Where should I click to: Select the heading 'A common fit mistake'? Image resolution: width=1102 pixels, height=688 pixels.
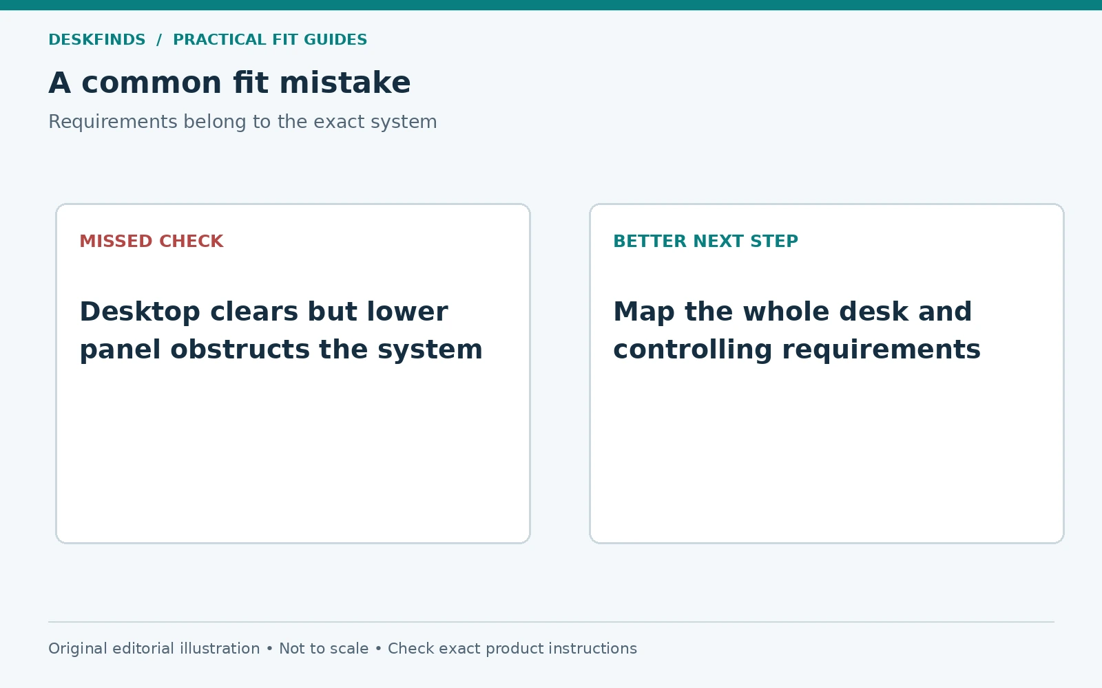pyautogui.click(x=229, y=83)
